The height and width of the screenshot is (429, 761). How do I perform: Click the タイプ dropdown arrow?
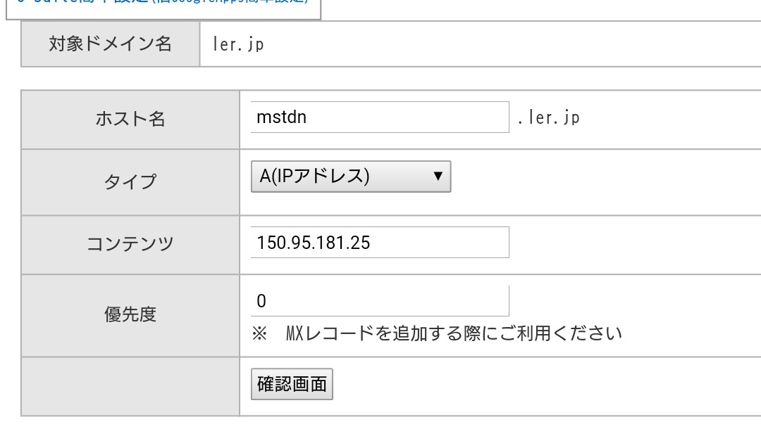coord(438,177)
